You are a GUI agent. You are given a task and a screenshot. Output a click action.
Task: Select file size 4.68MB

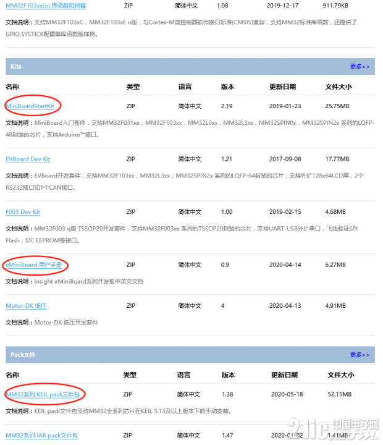click(x=335, y=212)
